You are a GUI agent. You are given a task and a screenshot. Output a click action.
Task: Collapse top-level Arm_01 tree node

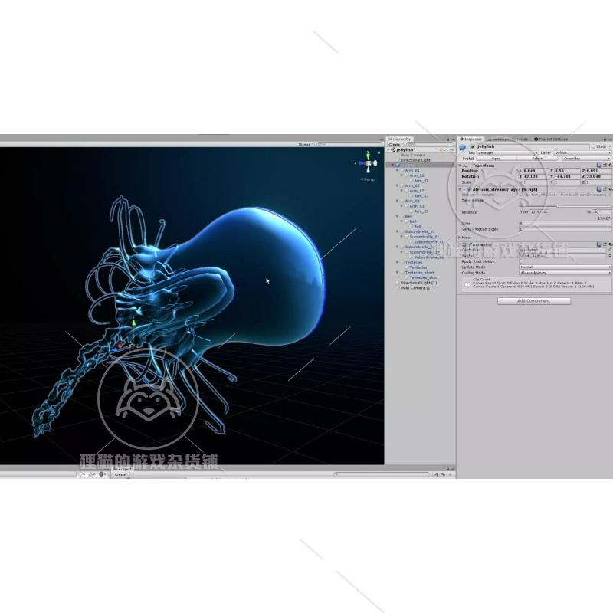397,170
